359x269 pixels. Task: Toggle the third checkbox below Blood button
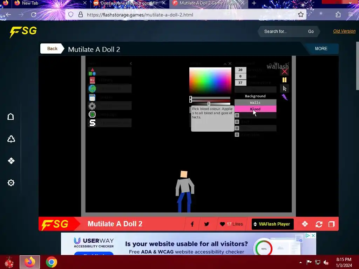coord(237,128)
